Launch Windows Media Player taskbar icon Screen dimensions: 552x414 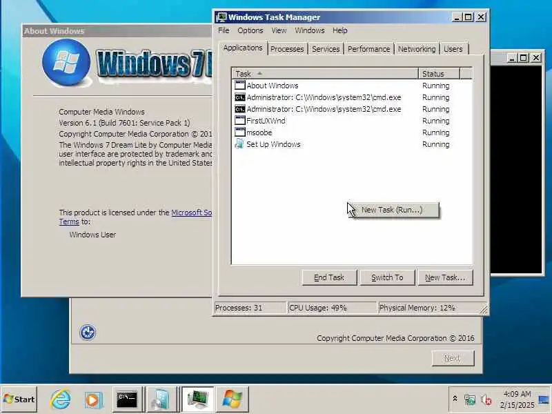[93, 400]
